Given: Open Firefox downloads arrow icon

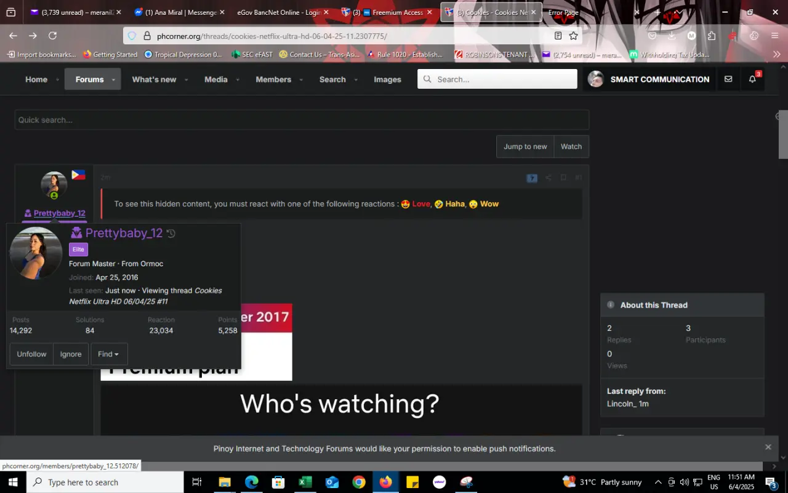Looking at the screenshot, I should tap(672, 36).
